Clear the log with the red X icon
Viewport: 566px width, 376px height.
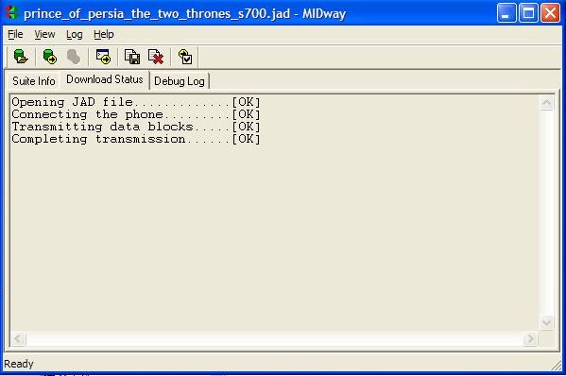point(156,57)
